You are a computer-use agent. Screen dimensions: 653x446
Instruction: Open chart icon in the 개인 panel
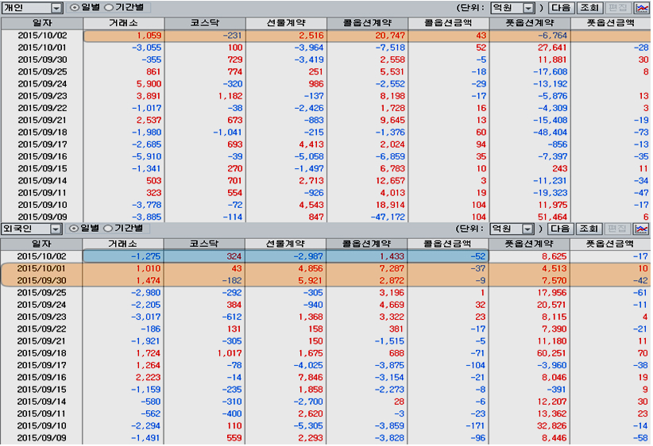point(641,7)
